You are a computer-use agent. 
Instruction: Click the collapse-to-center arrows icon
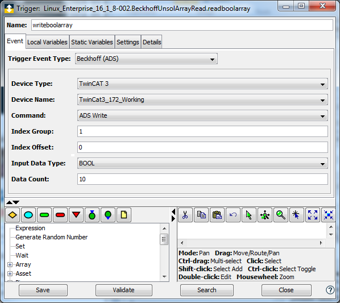point(329,215)
